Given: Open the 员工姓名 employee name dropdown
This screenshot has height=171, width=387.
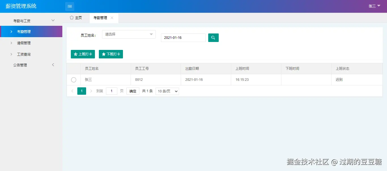Looking at the screenshot, I should click(x=129, y=34).
